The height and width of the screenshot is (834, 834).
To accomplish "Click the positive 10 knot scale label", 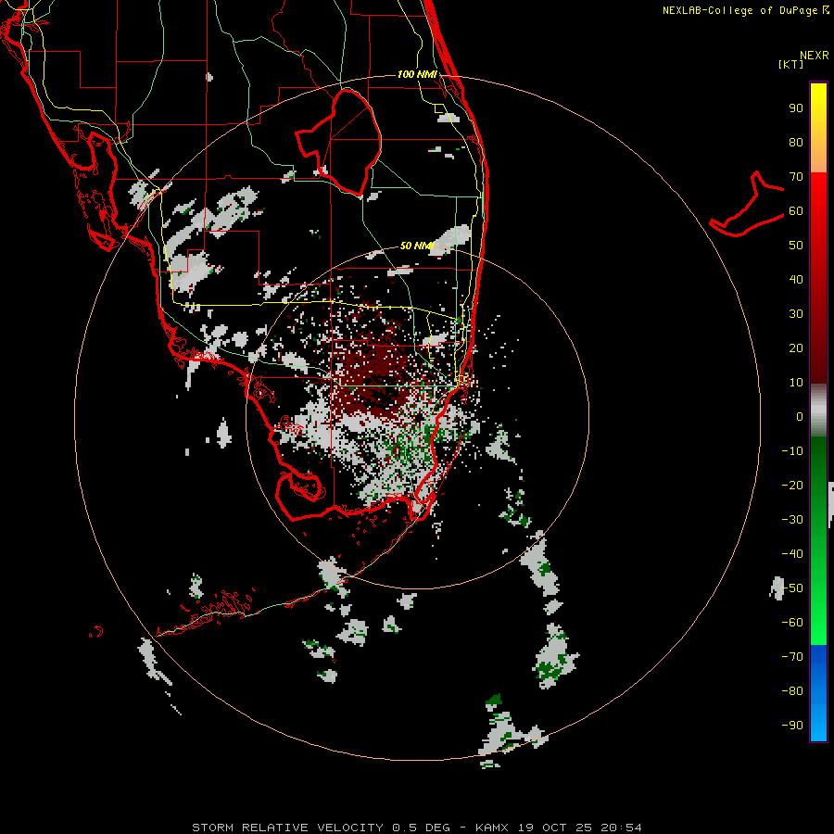I will click(x=796, y=383).
